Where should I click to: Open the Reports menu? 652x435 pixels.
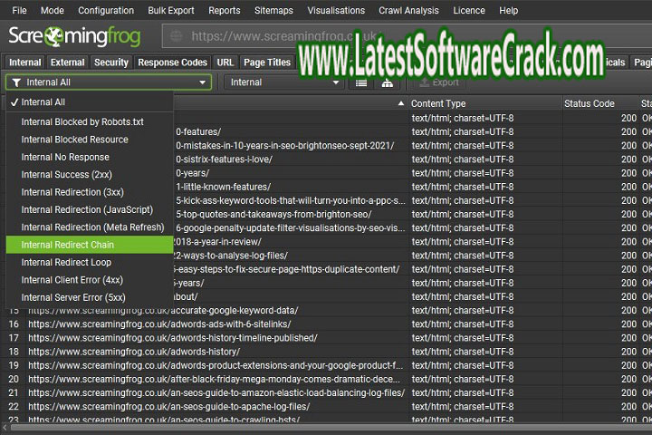tap(225, 10)
